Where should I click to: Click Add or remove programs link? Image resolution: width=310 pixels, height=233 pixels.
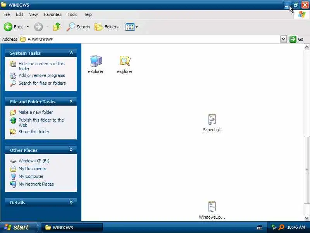pos(42,75)
